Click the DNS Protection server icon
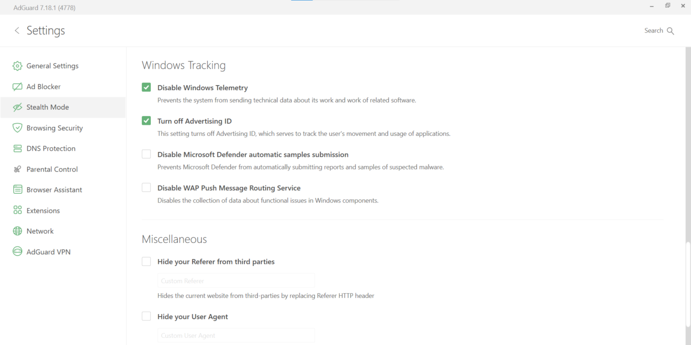The image size is (691, 345). 17,148
